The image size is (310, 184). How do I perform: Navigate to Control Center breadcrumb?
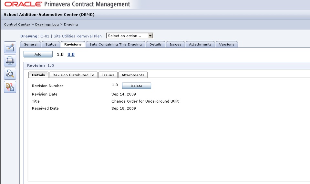pyautogui.click(x=17, y=25)
